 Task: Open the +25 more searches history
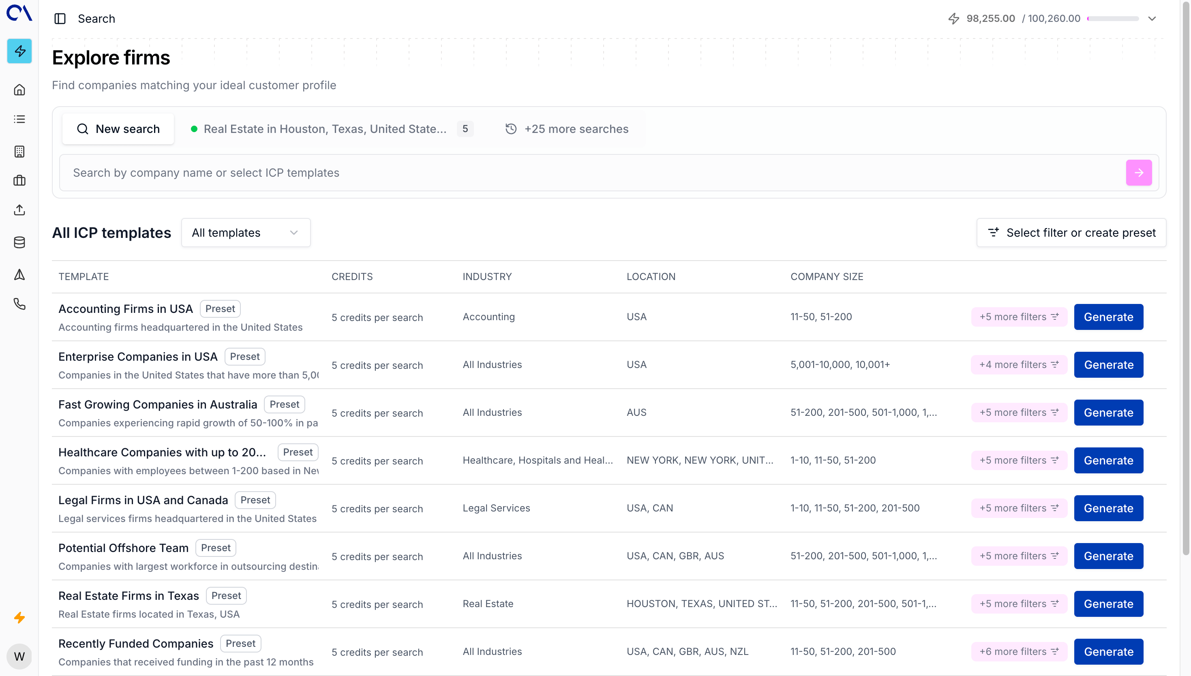[x=566, y=128]
